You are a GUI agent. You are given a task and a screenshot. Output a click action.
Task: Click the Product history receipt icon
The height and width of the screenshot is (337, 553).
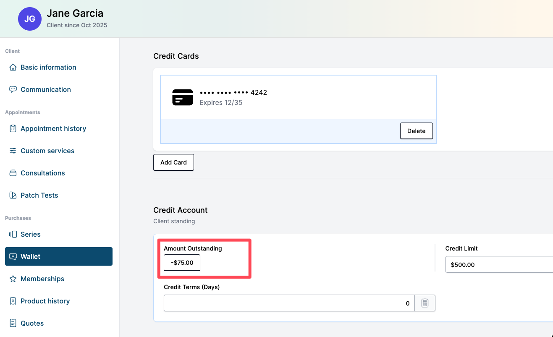pyautogui.click(x=13, y=301)
